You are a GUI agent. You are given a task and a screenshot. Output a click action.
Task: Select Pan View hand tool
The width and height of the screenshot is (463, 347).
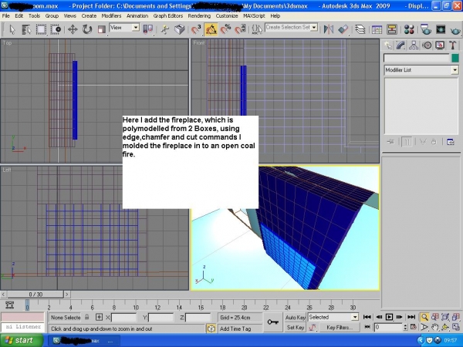[434, 327]
